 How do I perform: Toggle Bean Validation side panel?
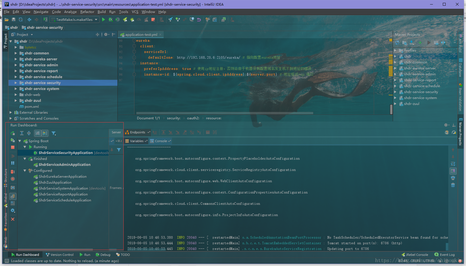pyautogui.click(x=461, y=97)
